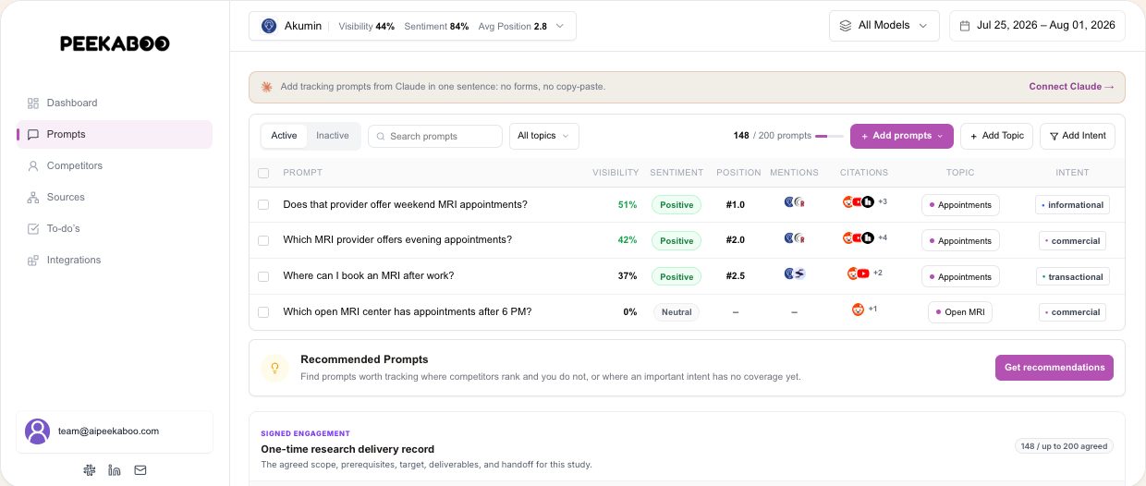Open the transactional intent selector
Image resolution: width=1146 pixels, height=486 pixels.
pyautogui.click(x=1072, y=276)
